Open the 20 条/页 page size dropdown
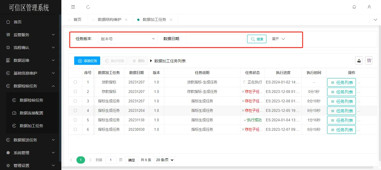Screen dimensions: 381x170 click(164, 160)
